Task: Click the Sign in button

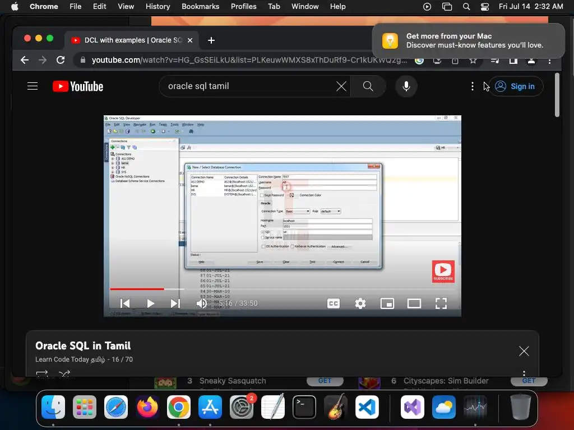Action: pyautogui.click(x=516, y=86)
